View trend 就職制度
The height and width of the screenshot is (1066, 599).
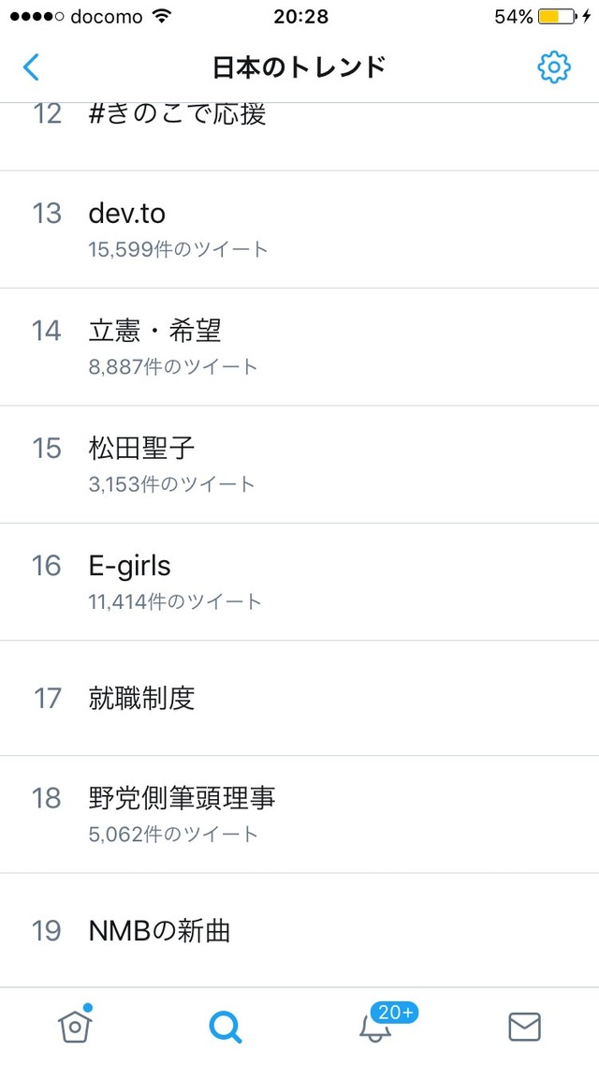299,698
